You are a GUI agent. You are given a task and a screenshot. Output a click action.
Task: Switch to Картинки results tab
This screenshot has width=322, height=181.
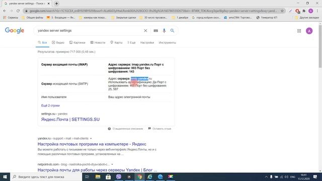point(77,42)
